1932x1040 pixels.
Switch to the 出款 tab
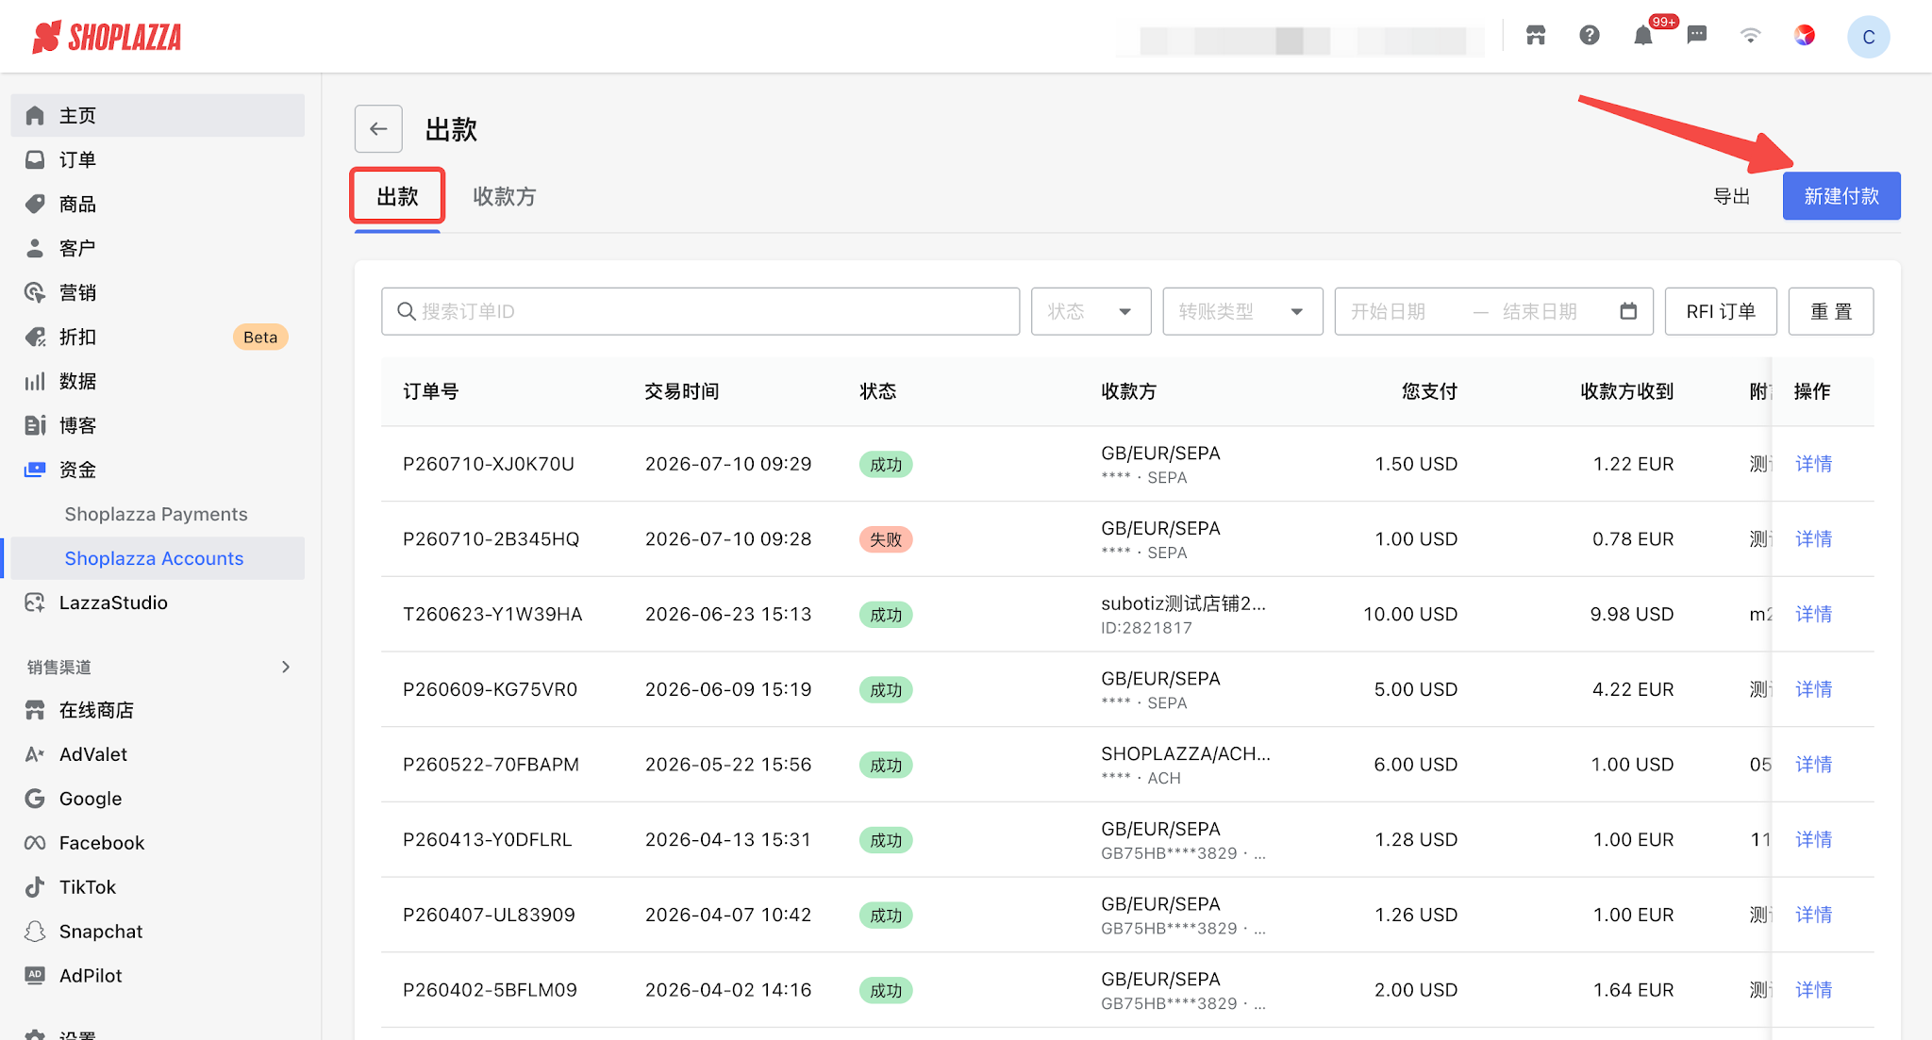[397, 196]
